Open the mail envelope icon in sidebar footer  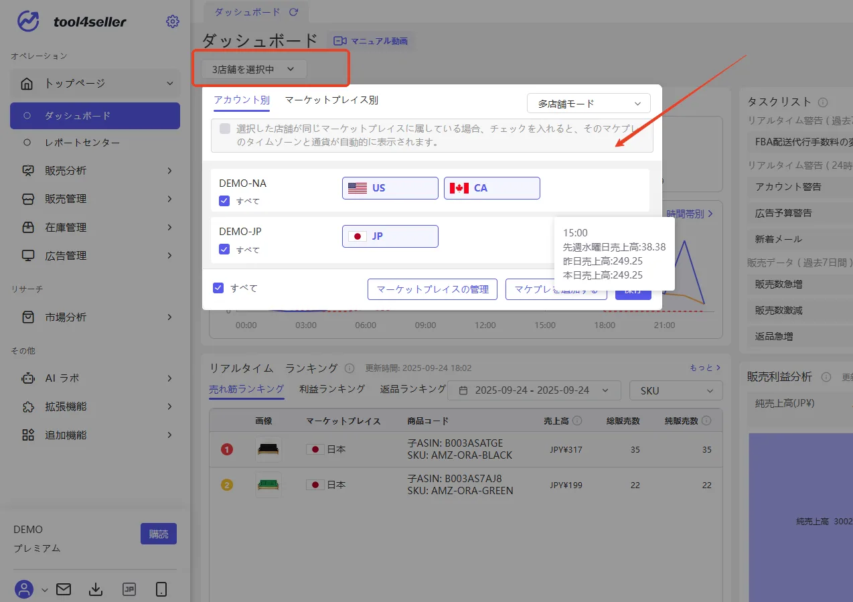tap(64, 589)
